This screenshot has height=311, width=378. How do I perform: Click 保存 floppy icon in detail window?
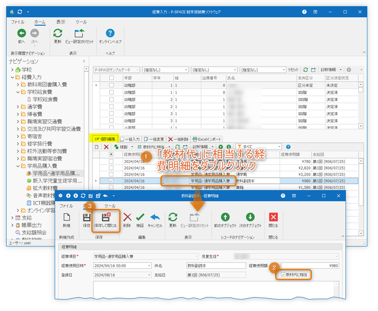tap(86, 217)
